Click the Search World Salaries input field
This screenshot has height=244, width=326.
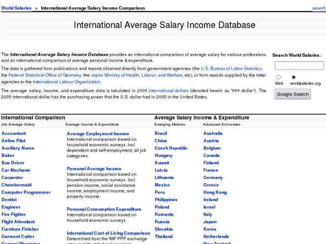click(299, 65)
